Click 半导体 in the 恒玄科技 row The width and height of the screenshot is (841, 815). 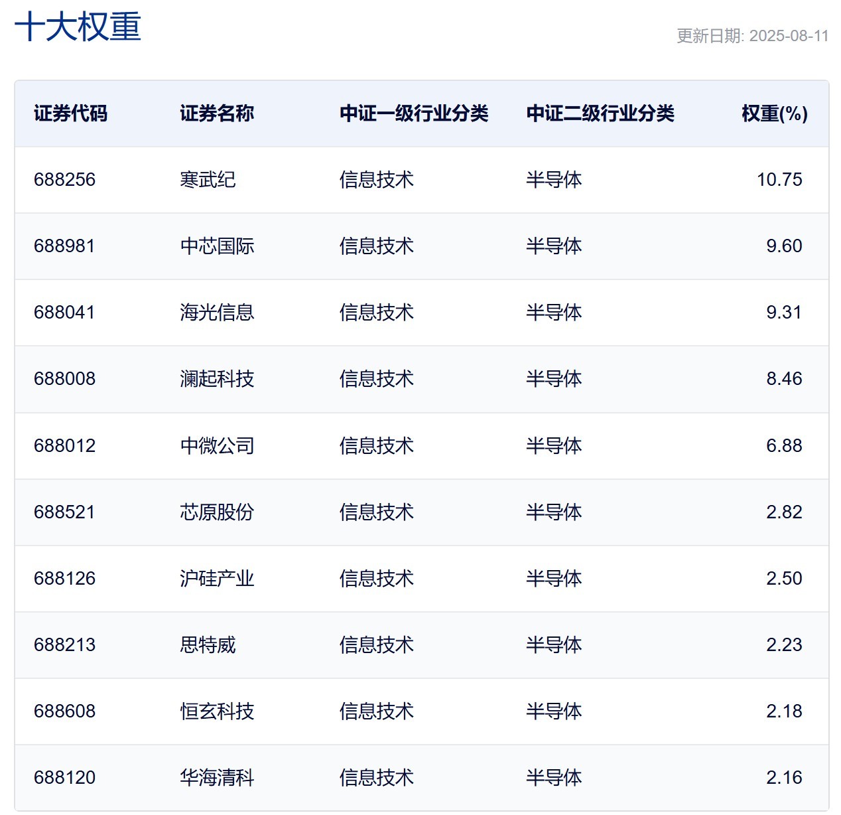(554, 711)
